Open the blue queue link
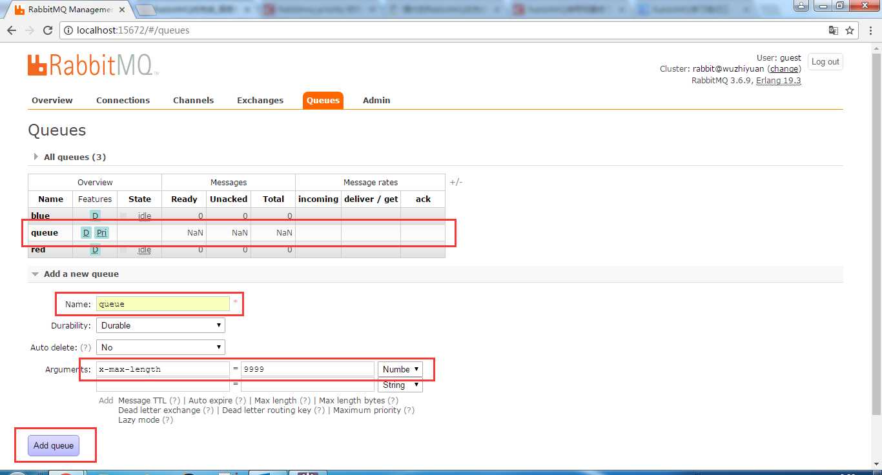This screenshot has width=882, height=475. click(40, 216)
